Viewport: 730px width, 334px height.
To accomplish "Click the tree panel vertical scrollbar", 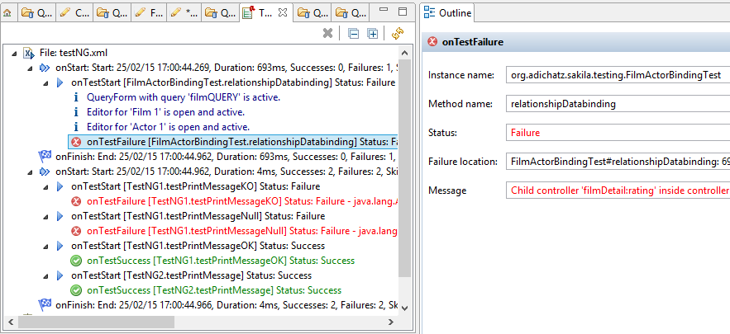I will pyautogui.click(x=405, y=165).
